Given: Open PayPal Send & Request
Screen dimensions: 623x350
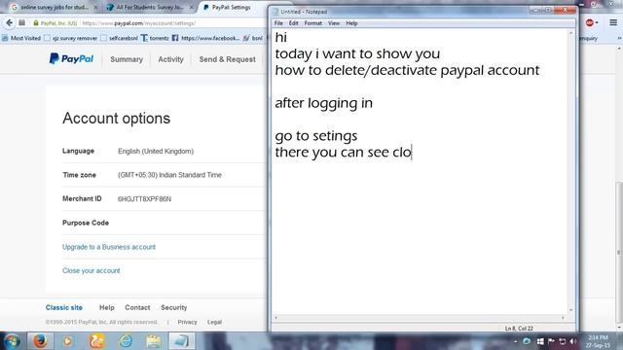Looking at the screenshot, I should pyautogui.click(x=227, y=59).
